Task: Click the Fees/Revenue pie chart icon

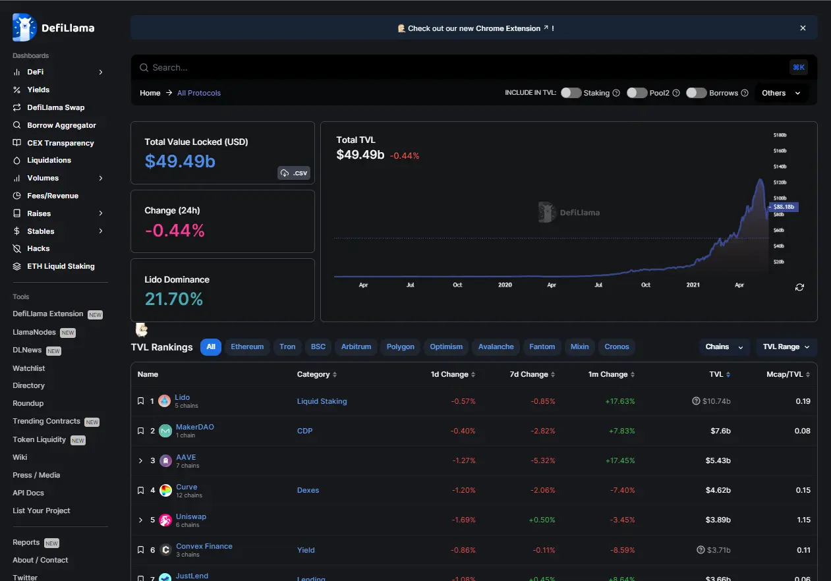Action: pyautogui.click(x=17, y=196)
